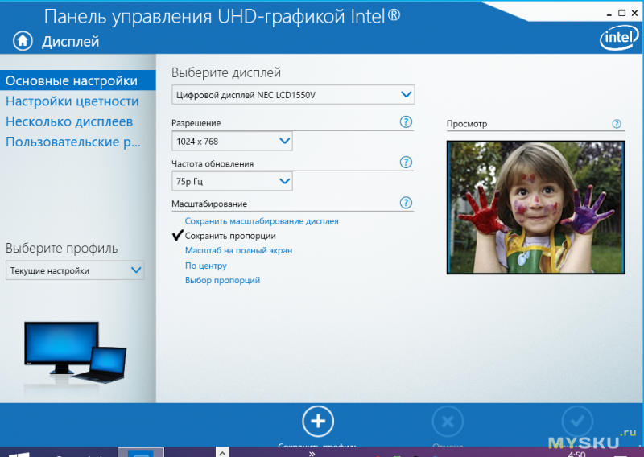
Task: Click the help icon beside Просмотр
Action: click(617, 124)
